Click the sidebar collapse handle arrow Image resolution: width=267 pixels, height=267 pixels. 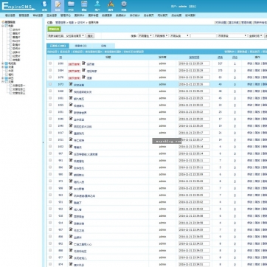point(44,142)
